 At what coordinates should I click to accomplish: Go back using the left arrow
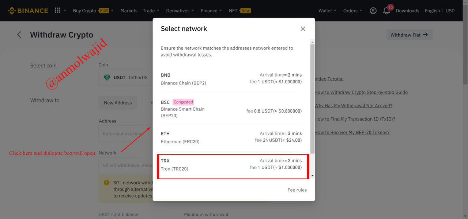pos(19,35)
